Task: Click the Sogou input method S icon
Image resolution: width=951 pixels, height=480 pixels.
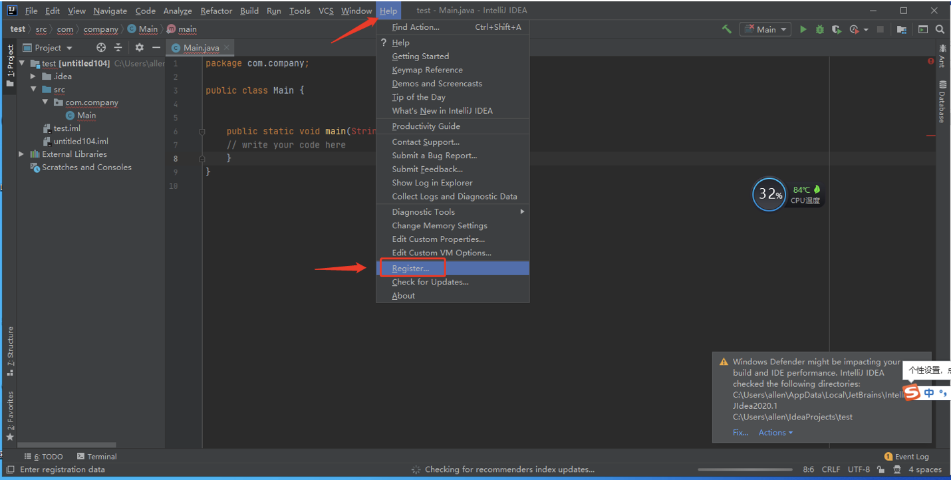Action: click(x=911, y=392)
